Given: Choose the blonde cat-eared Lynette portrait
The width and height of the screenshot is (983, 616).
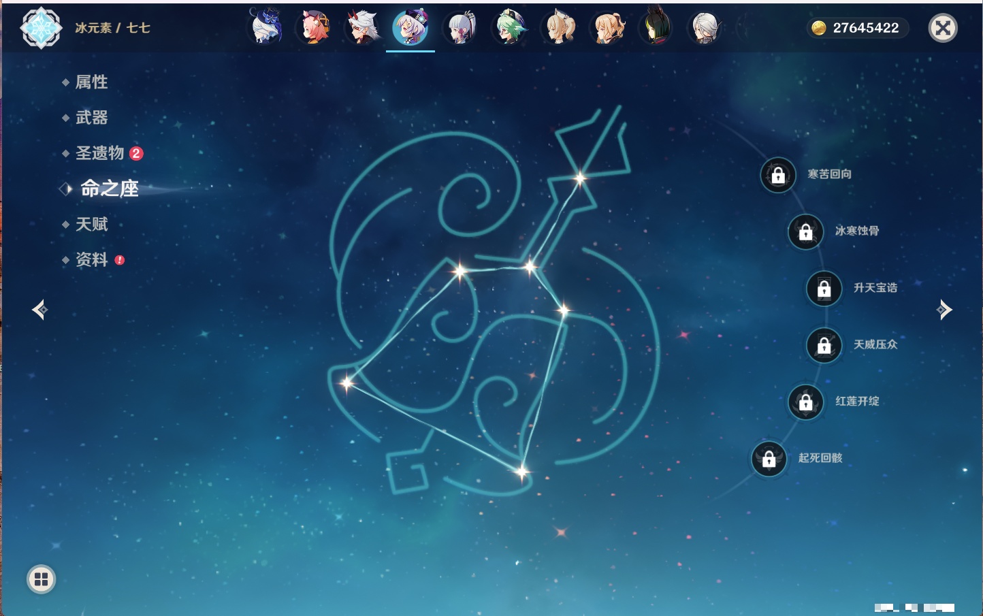Looking at the screenshot, I should [x=559, y=27].
